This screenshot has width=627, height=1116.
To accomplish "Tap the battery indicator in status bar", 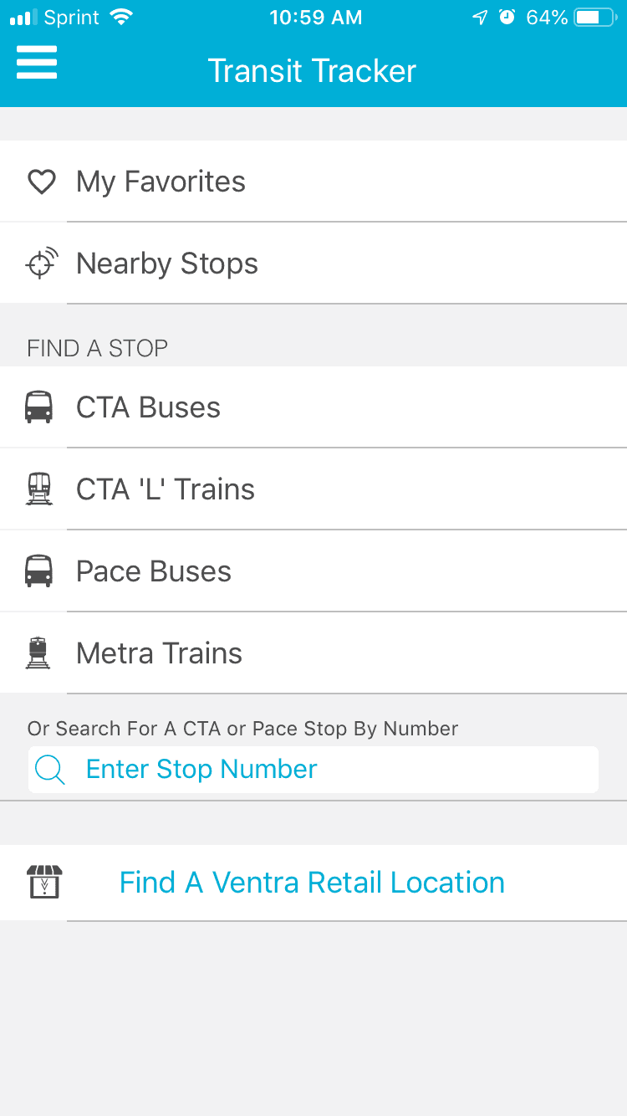I will [x=594, y=18].
